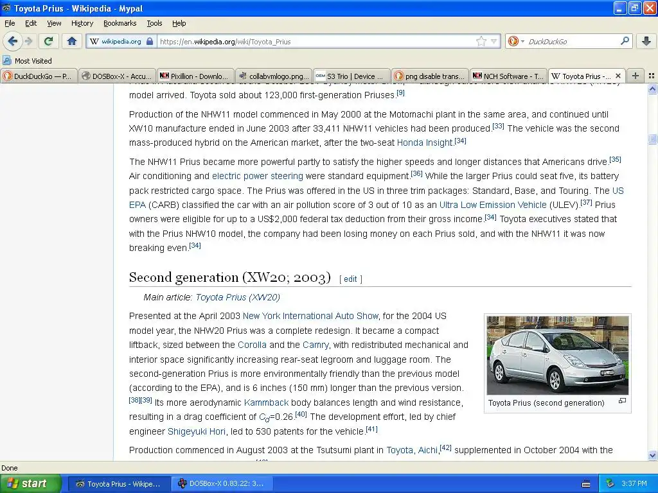Open citation reference 41

click(x=372, y=429)
